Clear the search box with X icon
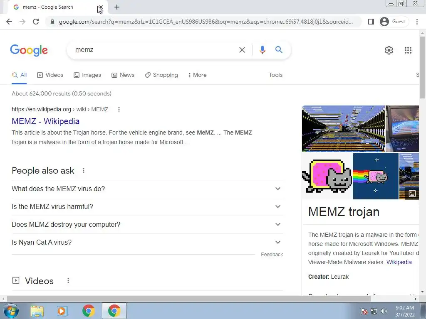The width and height of the screenshot is (426, 319). click(242, 50)
